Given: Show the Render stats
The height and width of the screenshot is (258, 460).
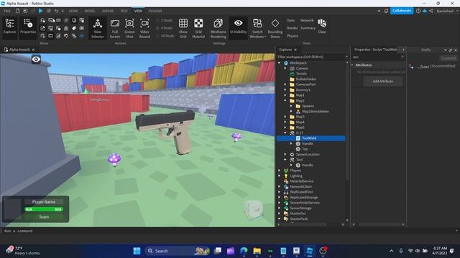Looking at the screenshot, I should pos(293,28).
